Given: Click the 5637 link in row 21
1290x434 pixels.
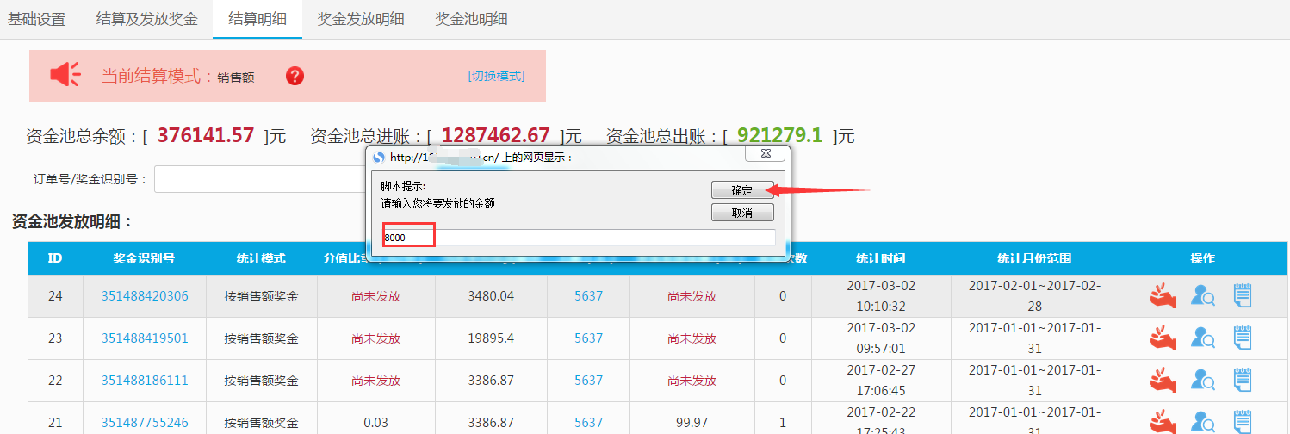Looking at the screenshot, I should point(589,423).
